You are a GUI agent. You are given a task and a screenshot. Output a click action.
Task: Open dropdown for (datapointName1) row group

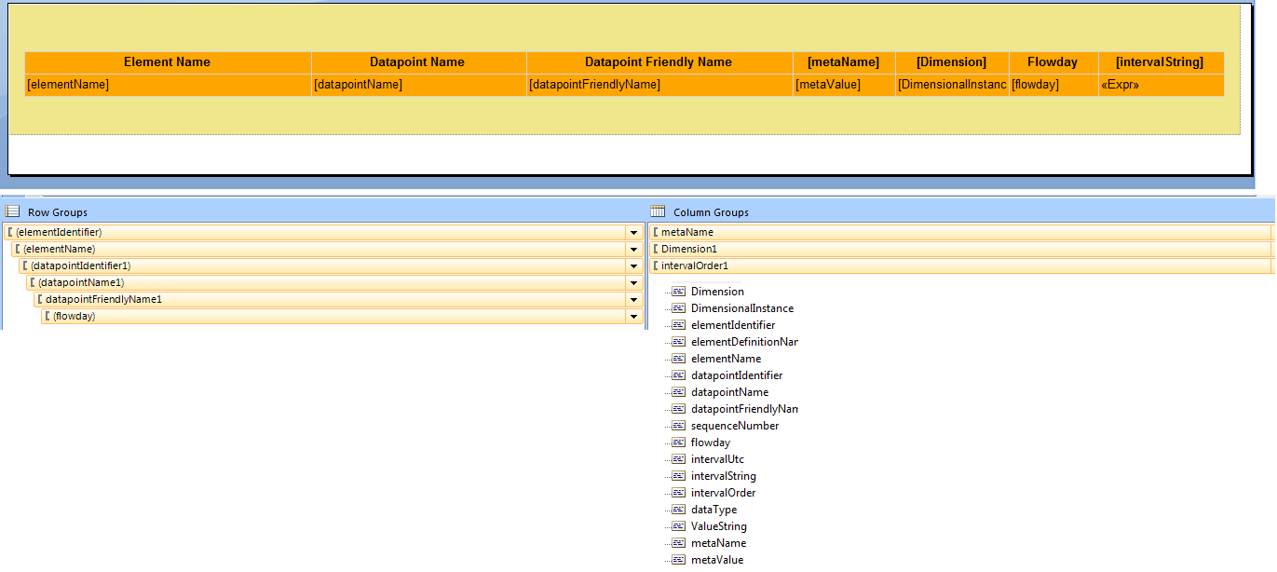click(633, 282)
